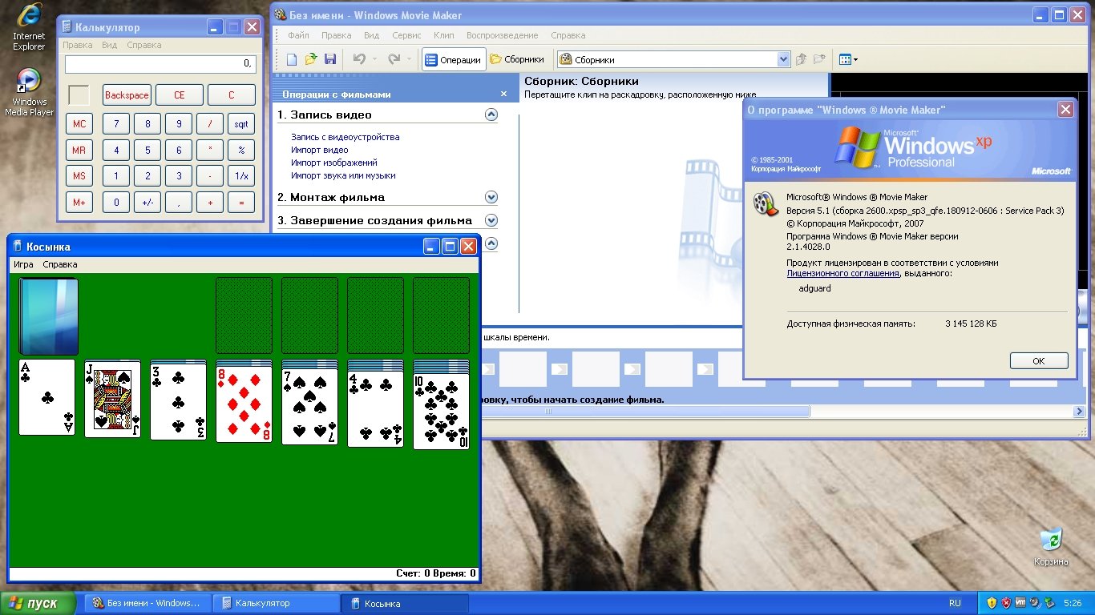Open the Лицензионного соглашения link
Screen dimensions: 1095x615
click(842, 273)
